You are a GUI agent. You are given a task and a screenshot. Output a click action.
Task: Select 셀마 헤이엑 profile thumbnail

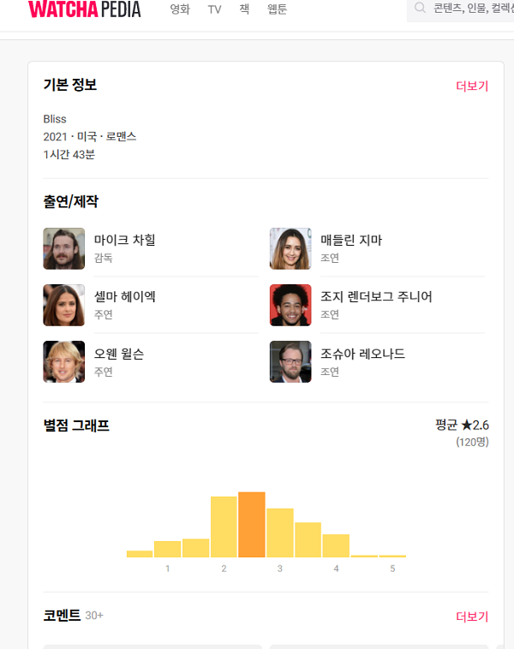tap(63, 305)
